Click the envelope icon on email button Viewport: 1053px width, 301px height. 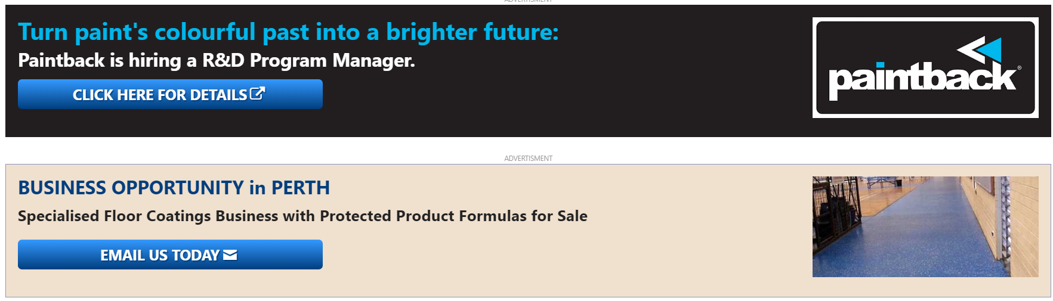(x=230, y=255)
